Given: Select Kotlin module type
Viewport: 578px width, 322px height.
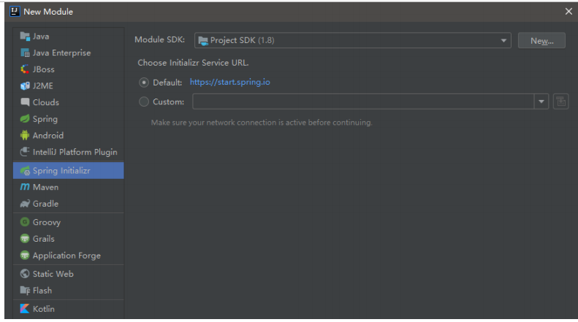Looking at the screenshot, I should (x=68, y=308).
